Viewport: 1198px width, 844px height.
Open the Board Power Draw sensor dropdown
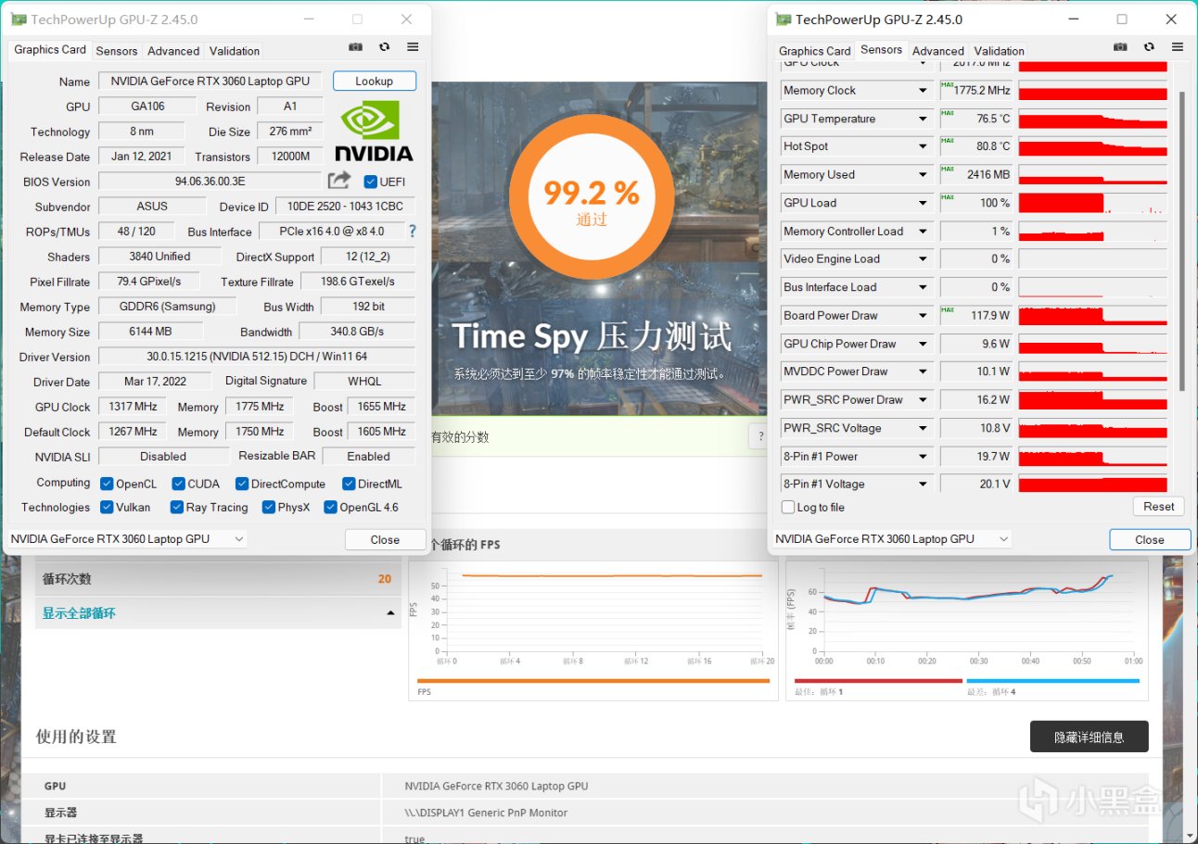pyautogui.click(x=923, y=316)
